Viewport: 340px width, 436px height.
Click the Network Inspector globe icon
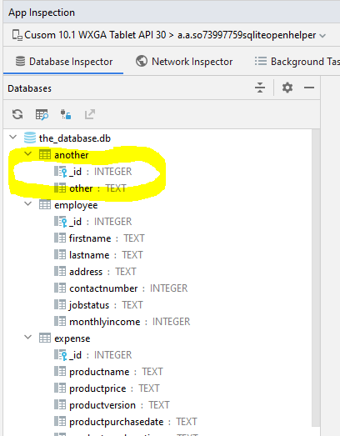[142, 61]
